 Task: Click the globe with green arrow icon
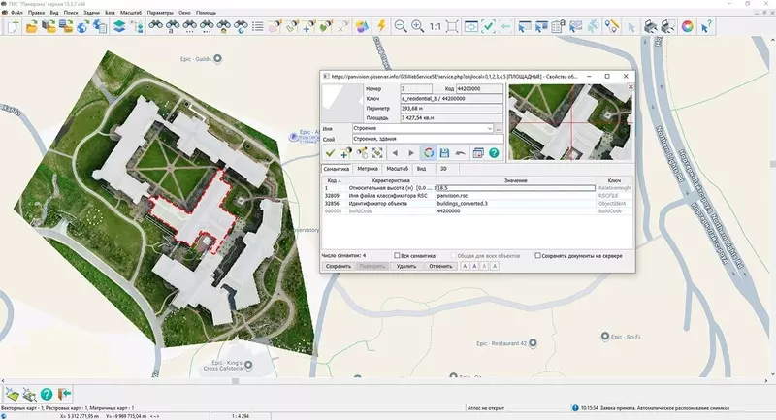(x=82, y=27)
